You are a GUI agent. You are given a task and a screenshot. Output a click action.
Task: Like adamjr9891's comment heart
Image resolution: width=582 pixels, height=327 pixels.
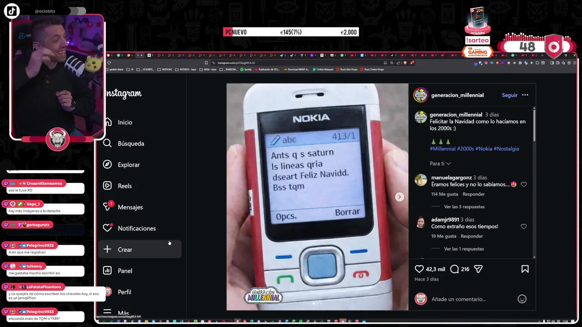point(524,227)
